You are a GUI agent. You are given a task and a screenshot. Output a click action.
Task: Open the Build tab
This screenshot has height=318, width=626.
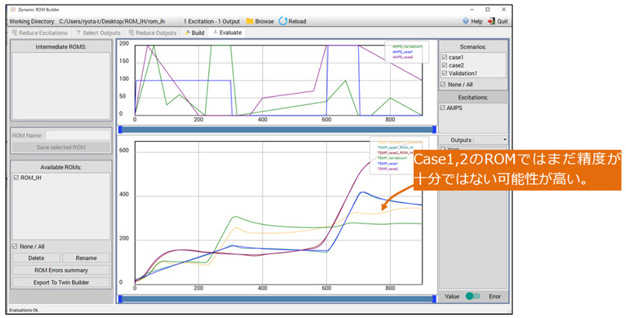pyautogui.click(x=194, y=33)
